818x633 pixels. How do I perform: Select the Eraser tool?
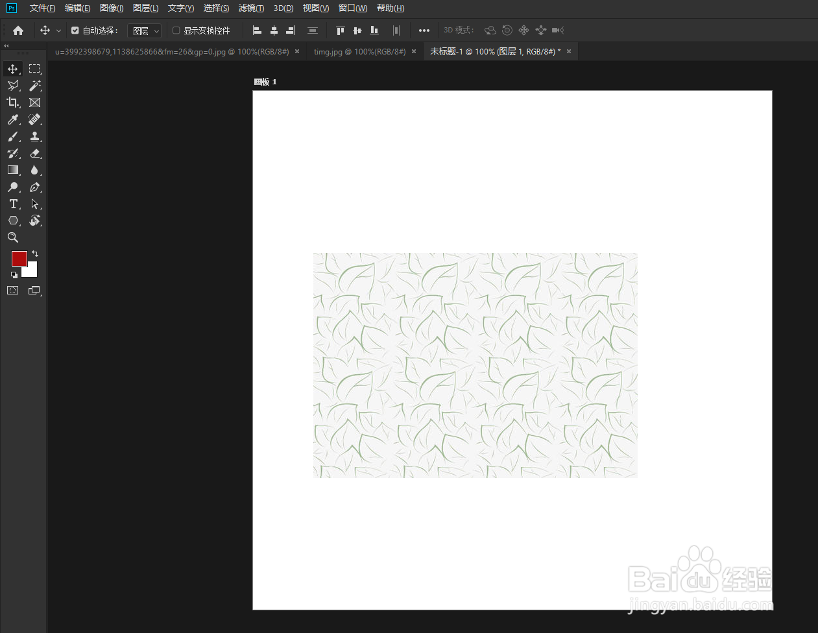click(x=35, y=153)
